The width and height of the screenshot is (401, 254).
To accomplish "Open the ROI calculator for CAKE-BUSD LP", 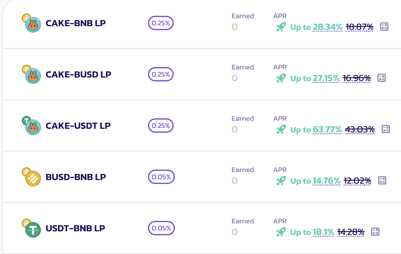I will pyautogui.click(x=382, y=78).
